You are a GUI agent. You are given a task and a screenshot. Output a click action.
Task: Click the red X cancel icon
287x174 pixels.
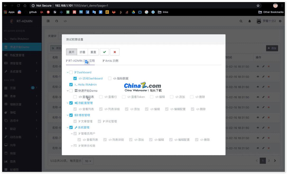pos(115,52)
